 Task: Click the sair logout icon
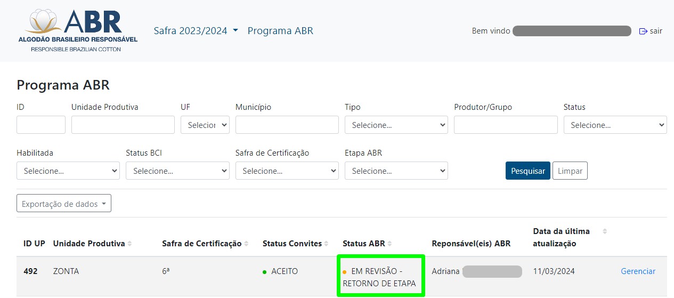643,31
